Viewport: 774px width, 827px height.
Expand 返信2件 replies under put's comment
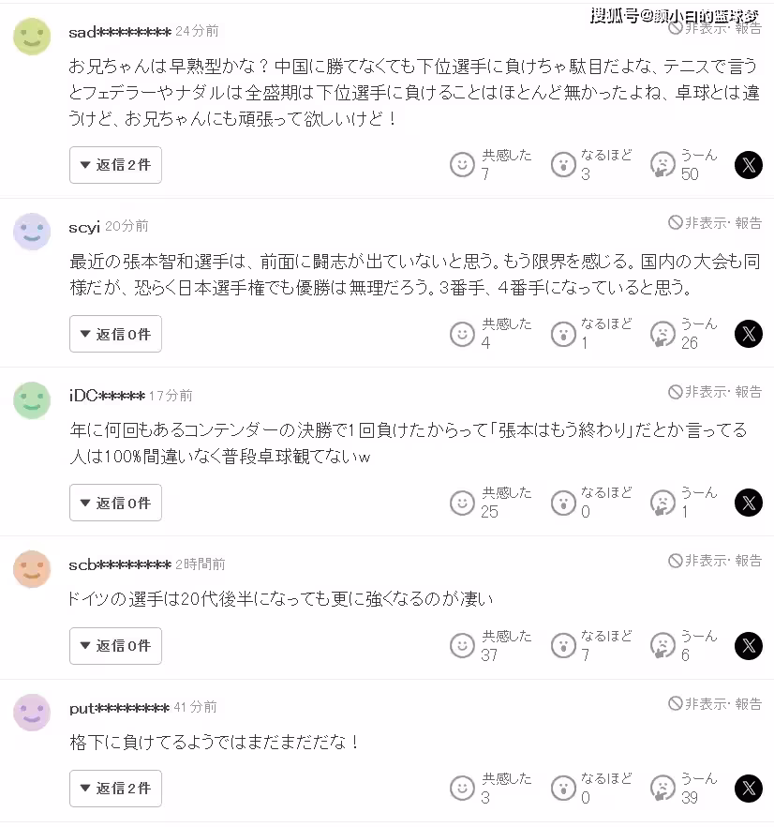click(115, 789)
